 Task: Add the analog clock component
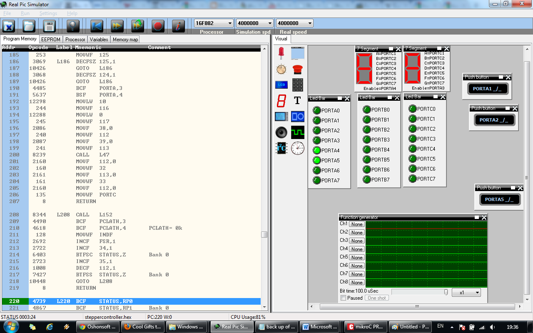(x=297, y=148)
